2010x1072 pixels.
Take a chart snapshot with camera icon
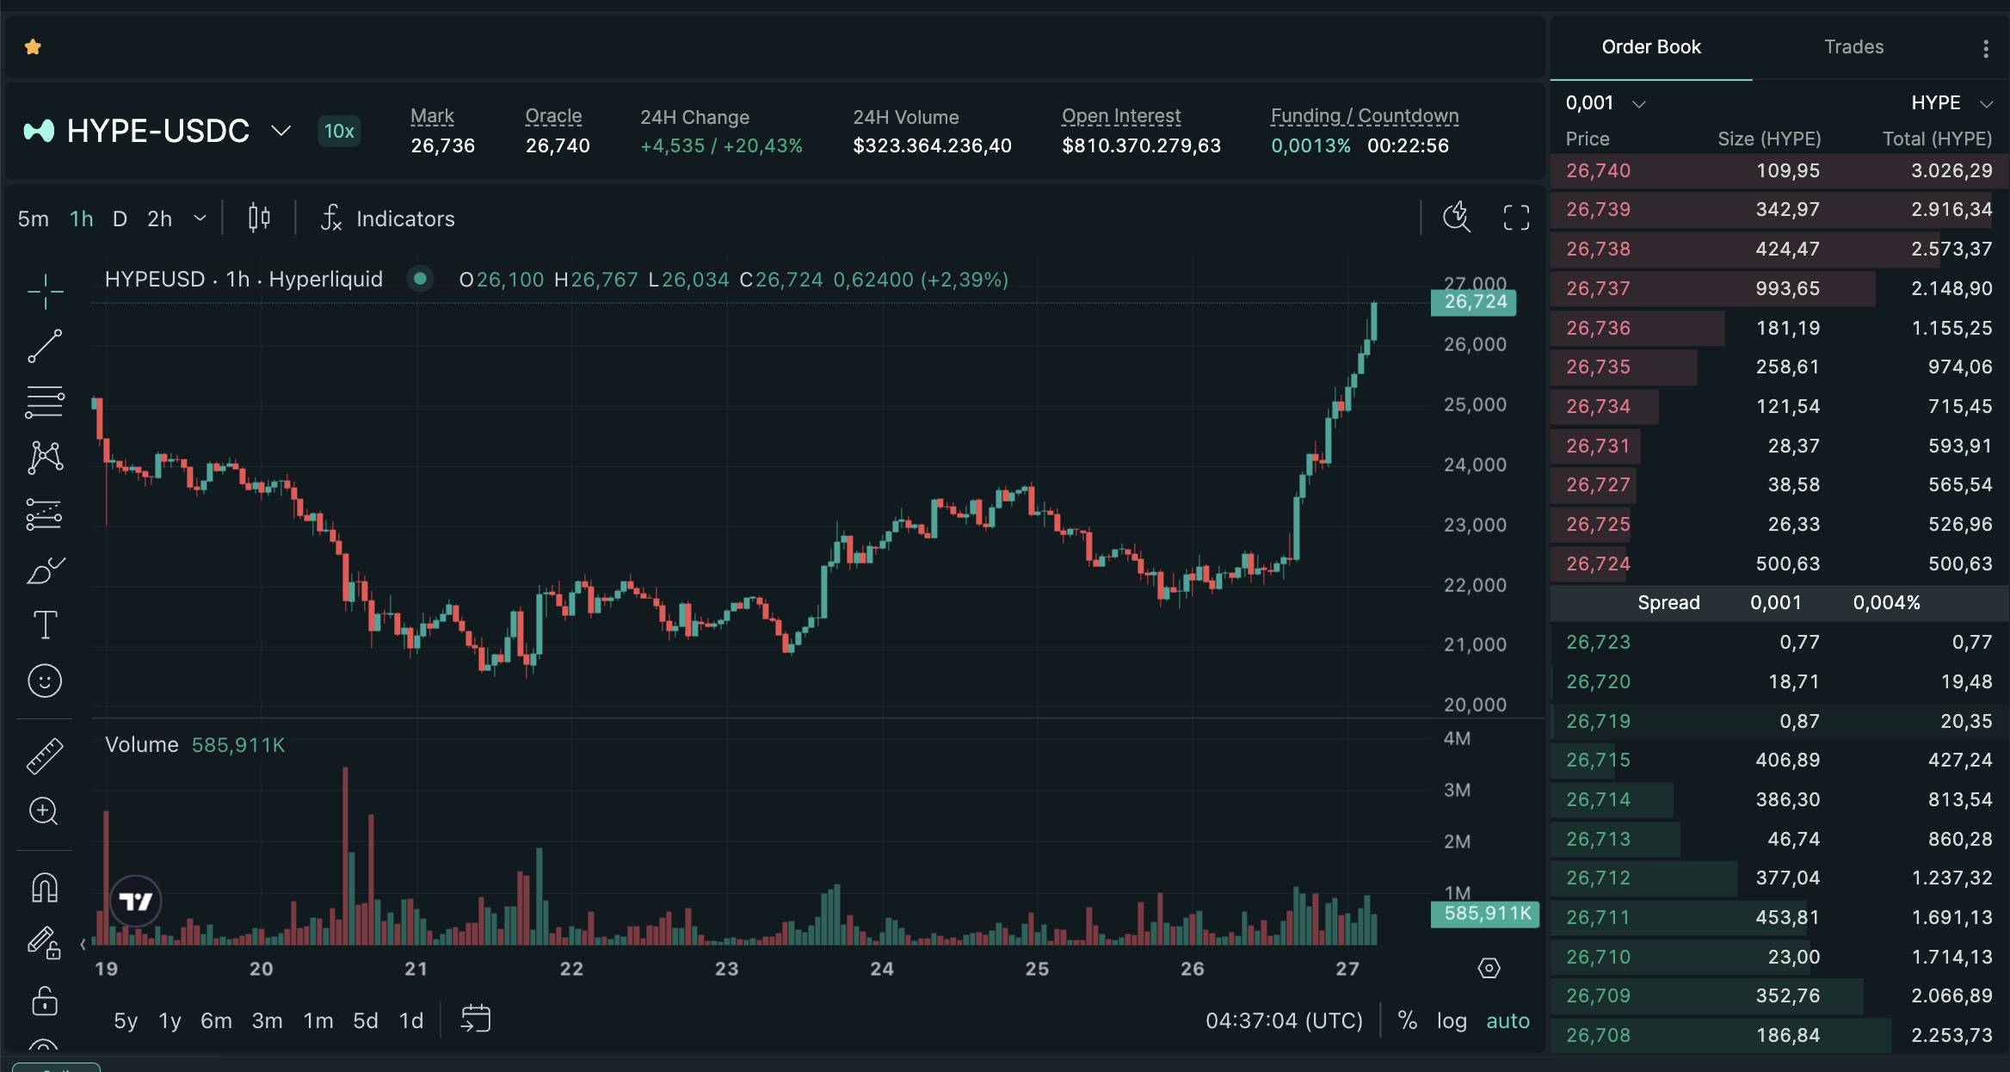coord(1456,218)
